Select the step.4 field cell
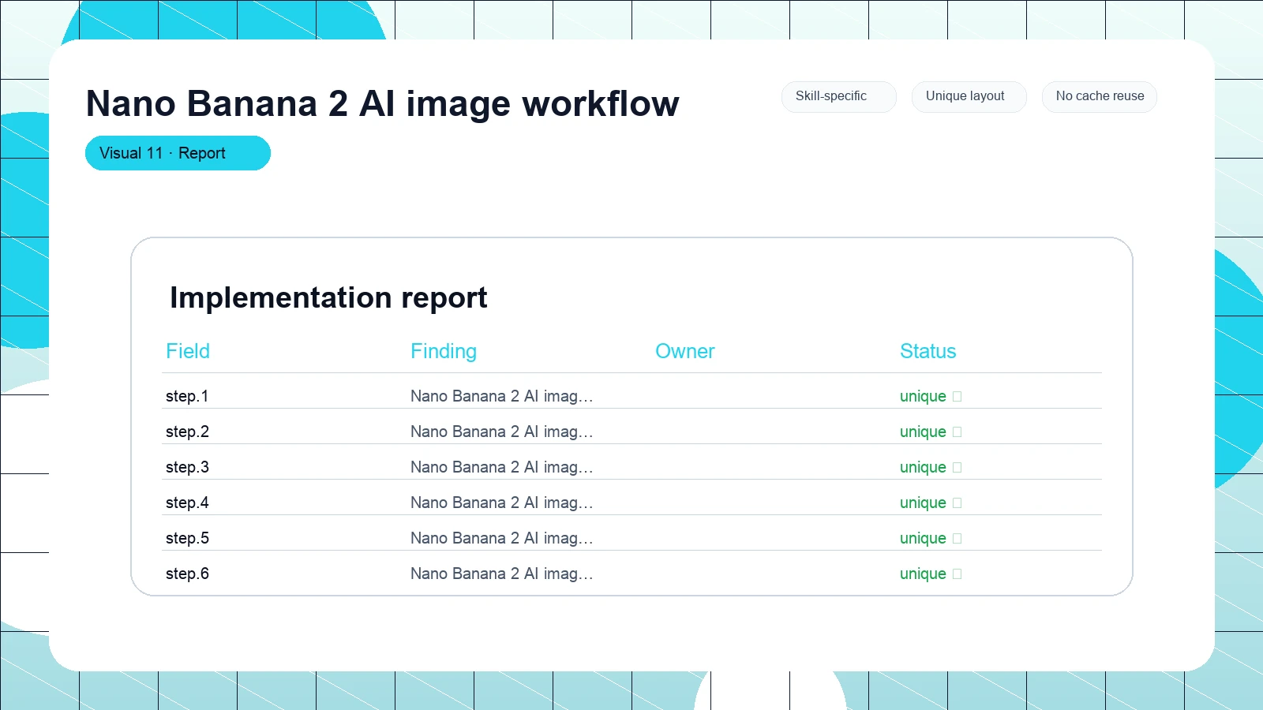This screenshot has height=710, width=1263. tap(187, 503)
